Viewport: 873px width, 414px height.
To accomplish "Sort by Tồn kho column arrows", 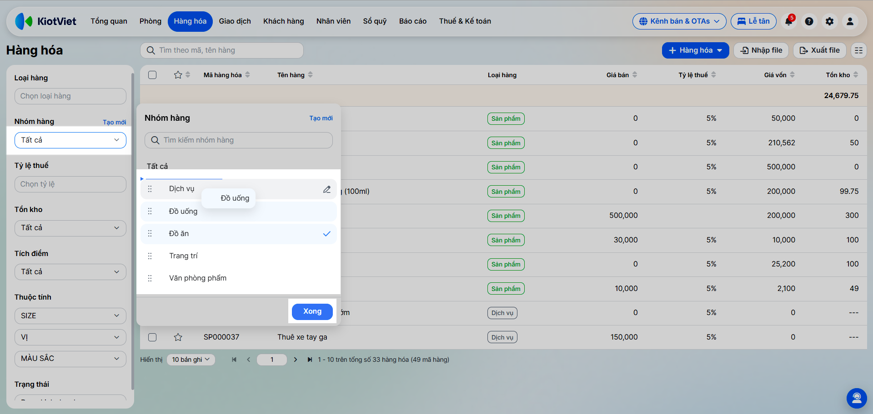I will click(856, 75).
